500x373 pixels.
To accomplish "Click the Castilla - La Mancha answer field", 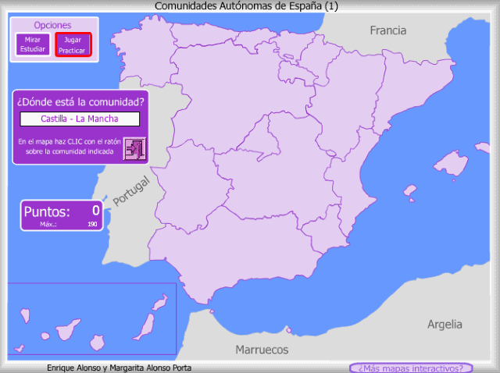I will coord(80,119).
